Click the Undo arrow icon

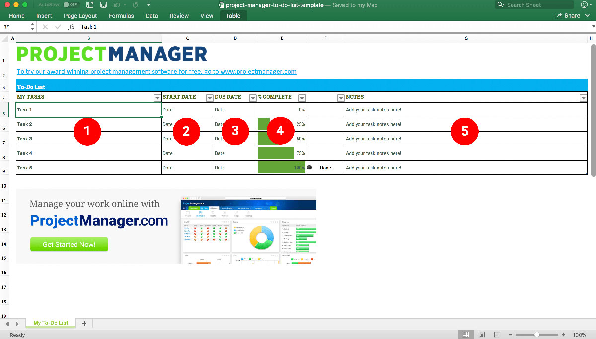[116, 5]
